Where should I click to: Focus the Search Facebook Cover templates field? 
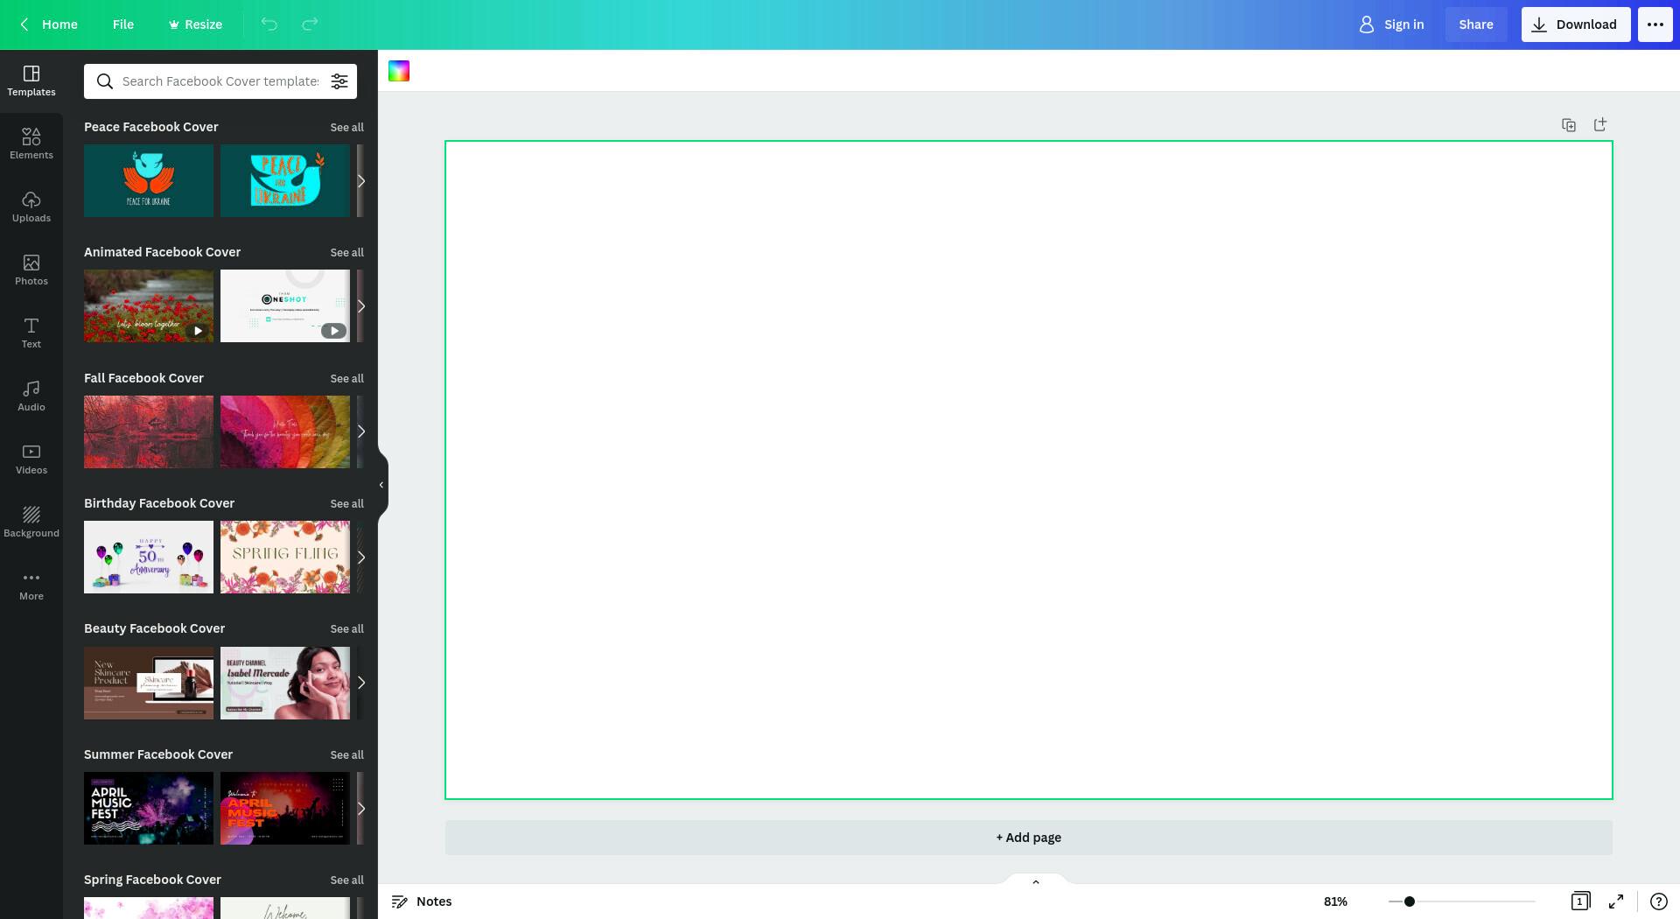tap(220, 81)
